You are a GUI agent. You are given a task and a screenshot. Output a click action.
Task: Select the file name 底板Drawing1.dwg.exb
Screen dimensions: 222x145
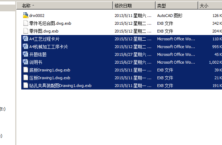50,70
